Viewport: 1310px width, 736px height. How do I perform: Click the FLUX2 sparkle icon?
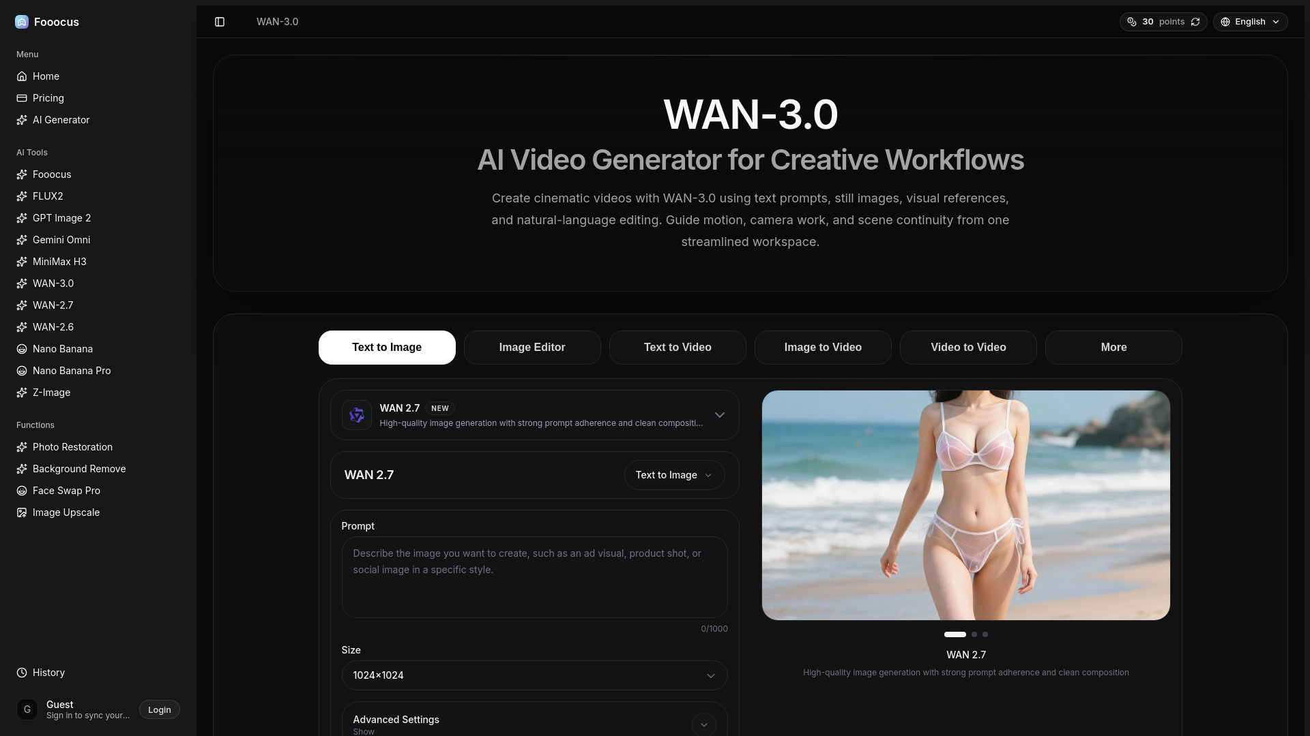pos(22,196)
